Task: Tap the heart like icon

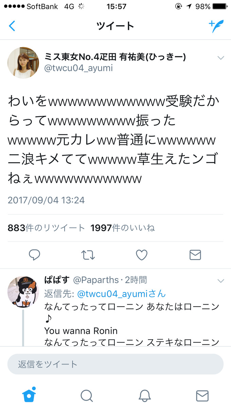Action: [142, 255]
